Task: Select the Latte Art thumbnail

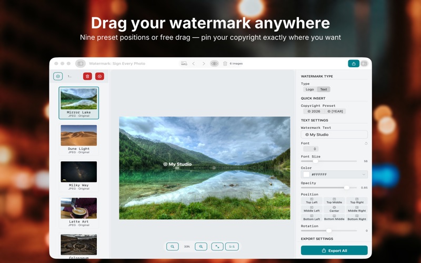Action: pyautogui.click(x=78, y=213)
